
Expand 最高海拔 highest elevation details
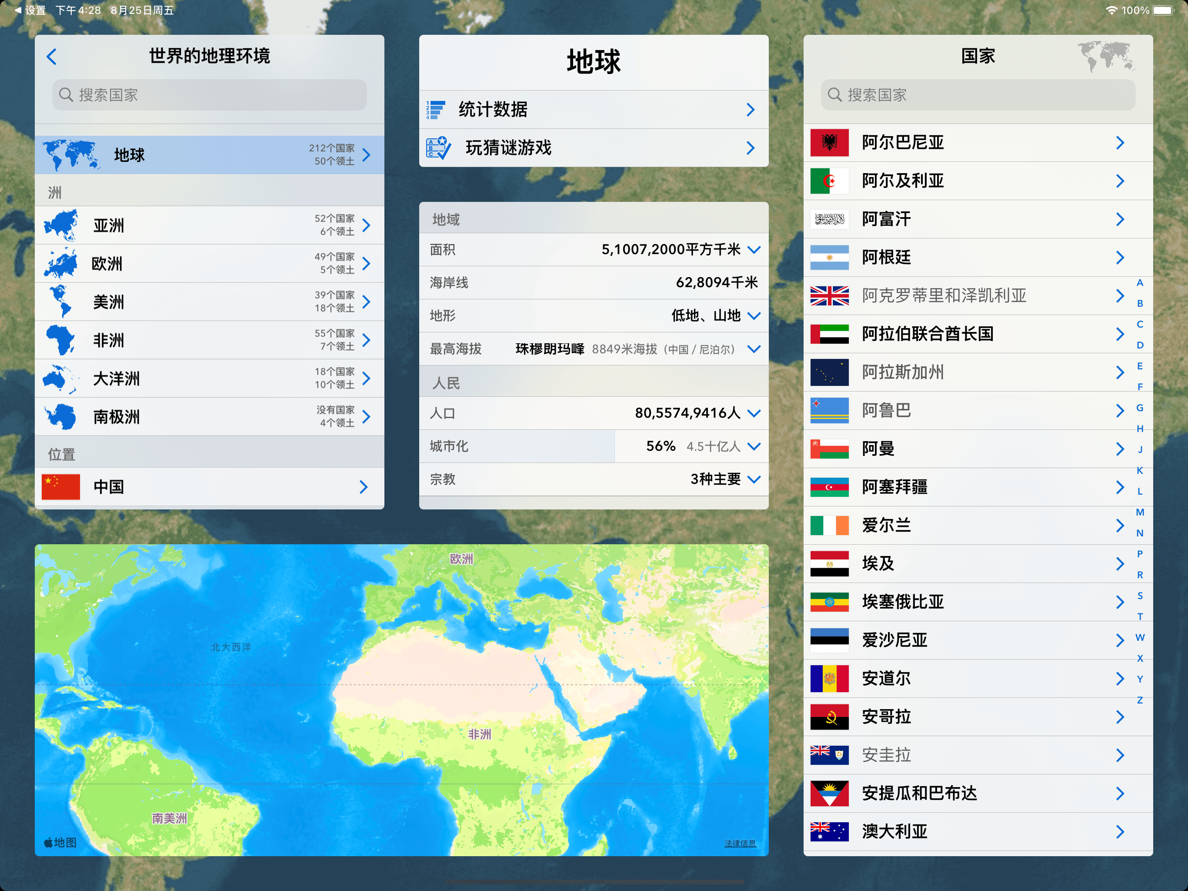click(x=754, y=349)
